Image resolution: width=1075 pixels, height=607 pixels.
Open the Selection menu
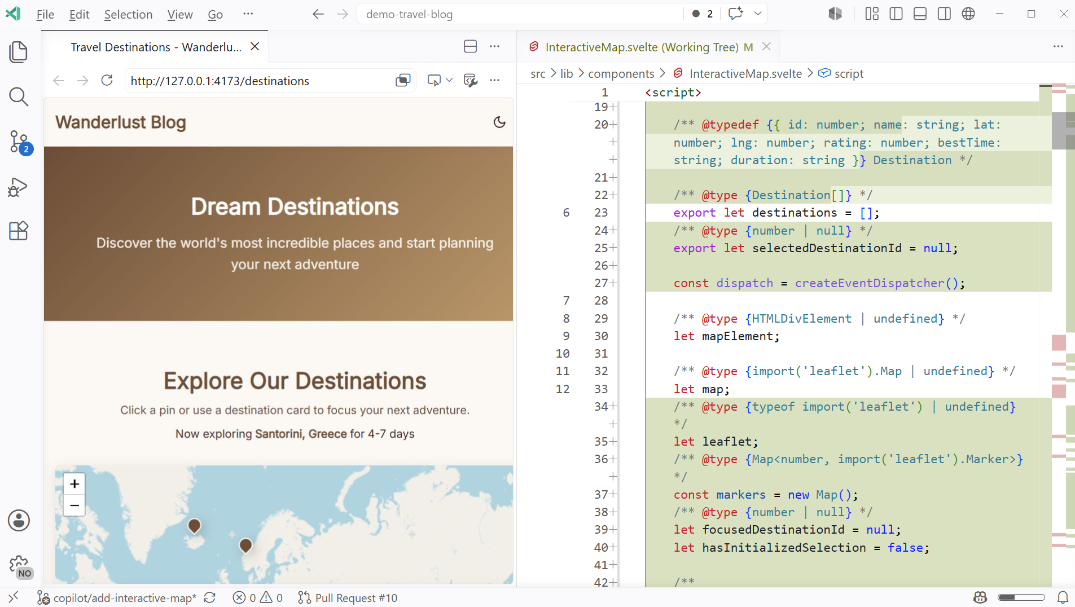coord(128,14)
